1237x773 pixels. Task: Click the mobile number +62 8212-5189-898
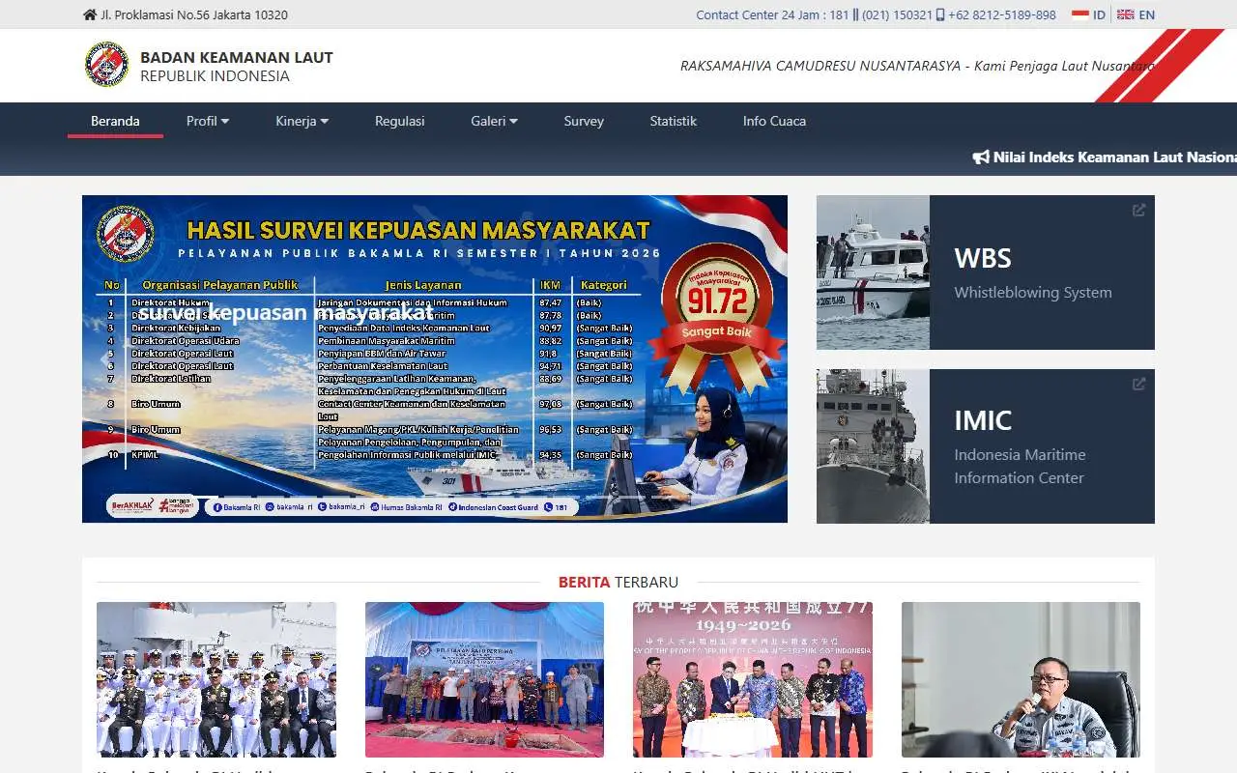(x=1002, y=14)
